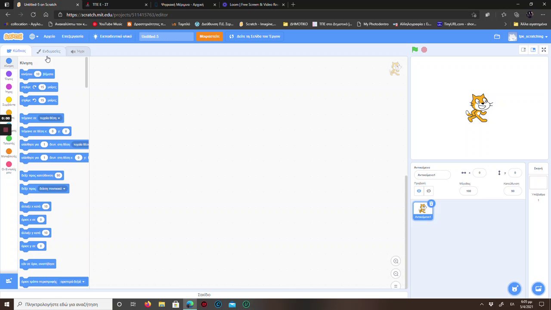Click the cat sprite on the stage

(479, 108)
